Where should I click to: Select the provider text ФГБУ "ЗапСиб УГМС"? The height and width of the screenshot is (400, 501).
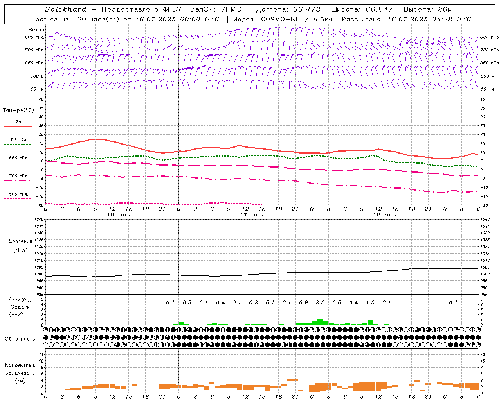(204, 9)
